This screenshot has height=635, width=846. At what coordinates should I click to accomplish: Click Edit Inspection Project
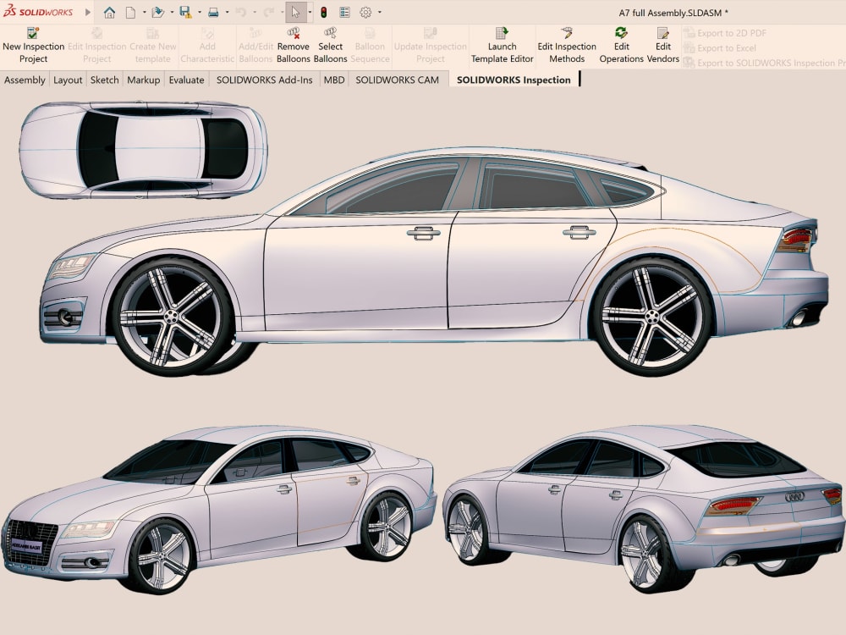point(97,46)
